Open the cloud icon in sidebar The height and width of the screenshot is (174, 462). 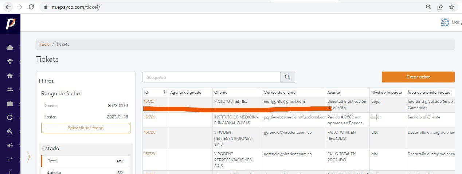tap(10, 48)
